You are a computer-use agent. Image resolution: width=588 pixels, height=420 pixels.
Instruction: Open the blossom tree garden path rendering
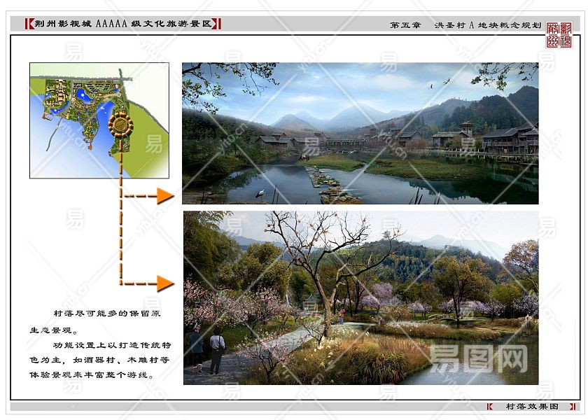(360, 297)
